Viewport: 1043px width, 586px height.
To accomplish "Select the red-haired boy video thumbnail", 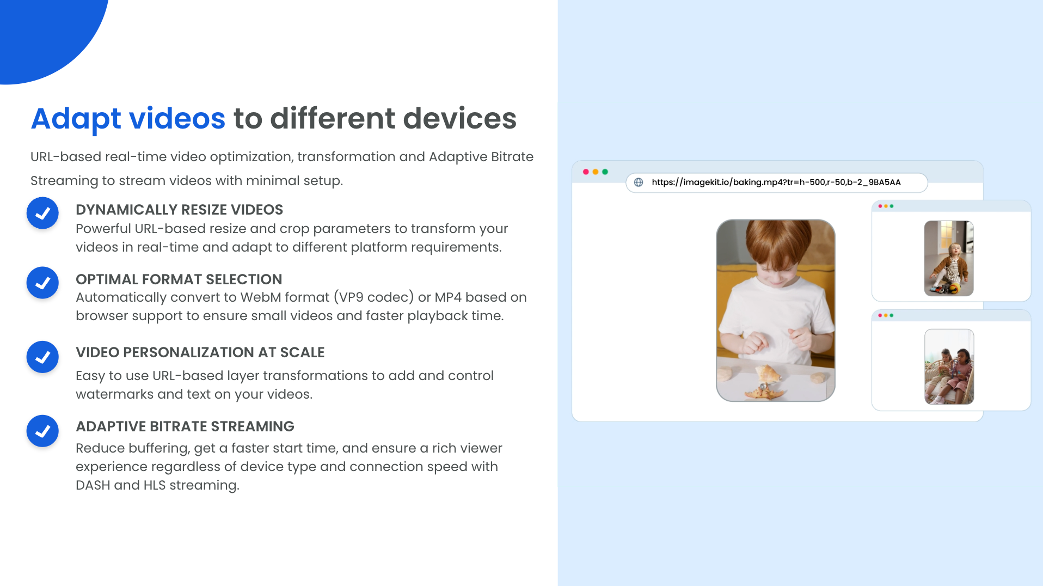I will point(775,310).
